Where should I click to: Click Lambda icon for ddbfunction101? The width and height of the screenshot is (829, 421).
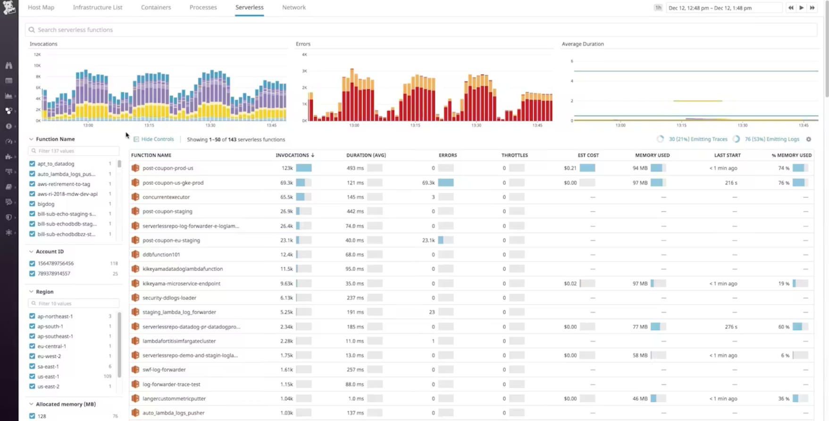pos(135,255)
